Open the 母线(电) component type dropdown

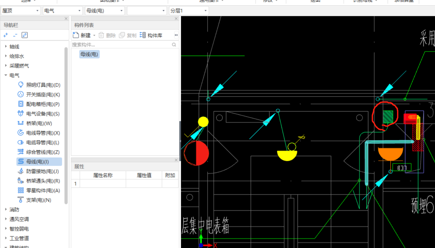click(x=105, y=11)
